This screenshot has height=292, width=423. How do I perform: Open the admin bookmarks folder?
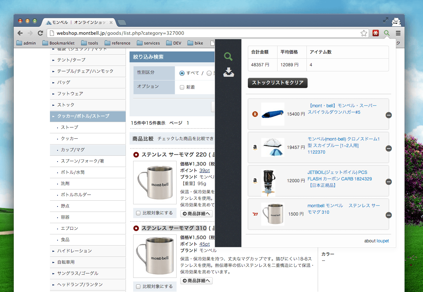[x=26, y=43]
